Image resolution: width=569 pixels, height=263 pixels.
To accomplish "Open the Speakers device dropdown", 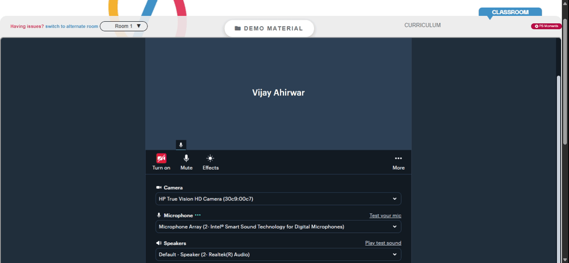I will [x=278, y=254].
